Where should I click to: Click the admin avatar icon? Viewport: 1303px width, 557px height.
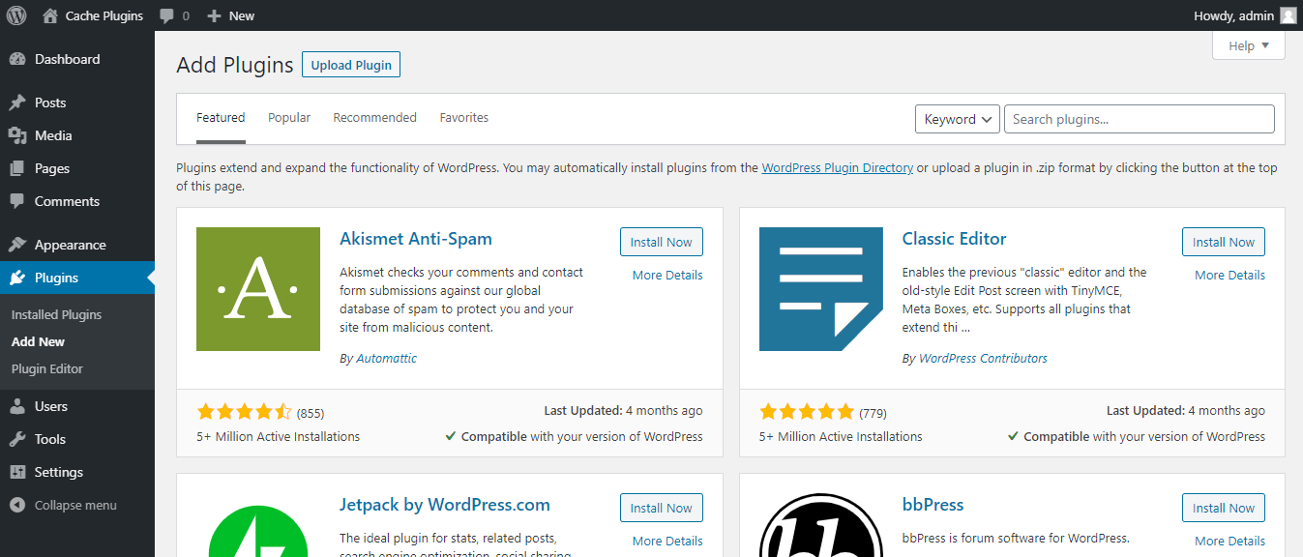[1288, 15]
